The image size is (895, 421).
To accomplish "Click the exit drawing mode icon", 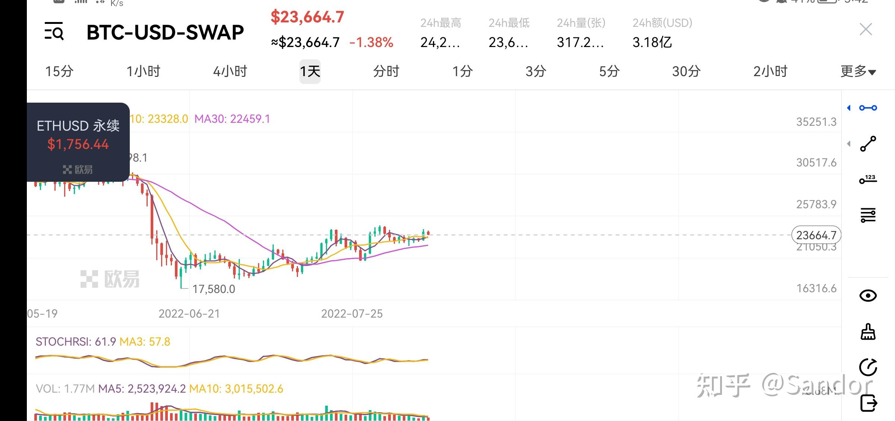I will click(868, 403).
